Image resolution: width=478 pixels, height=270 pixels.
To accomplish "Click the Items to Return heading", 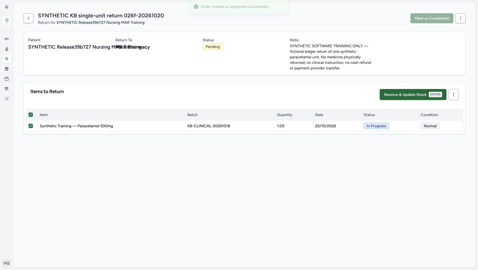I will tap(47, 91).
